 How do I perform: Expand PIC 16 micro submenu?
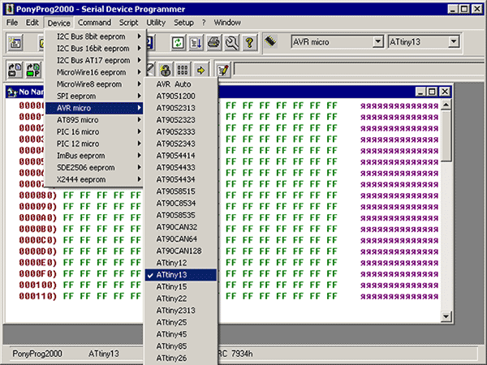coord(94,132)
